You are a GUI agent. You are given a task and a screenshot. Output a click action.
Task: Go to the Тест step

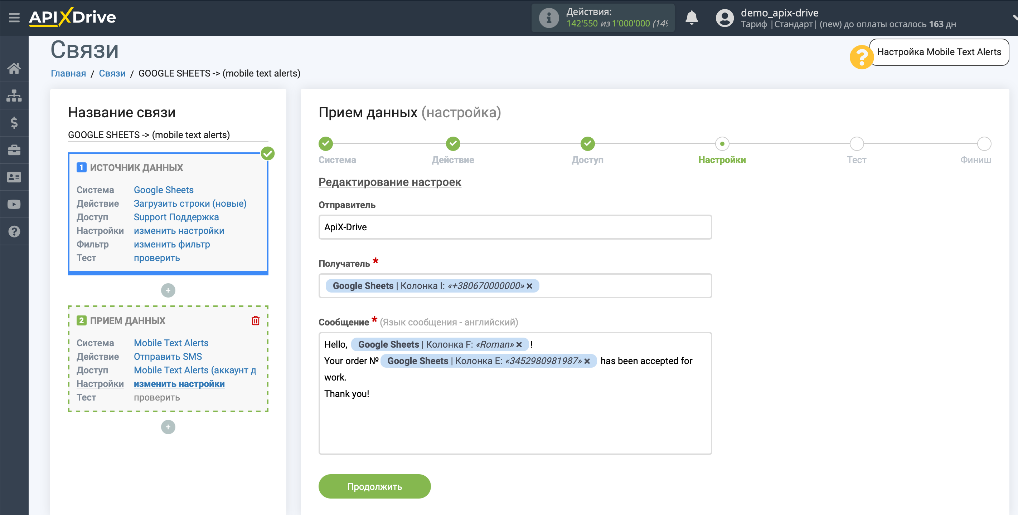[x=856, y=144]
